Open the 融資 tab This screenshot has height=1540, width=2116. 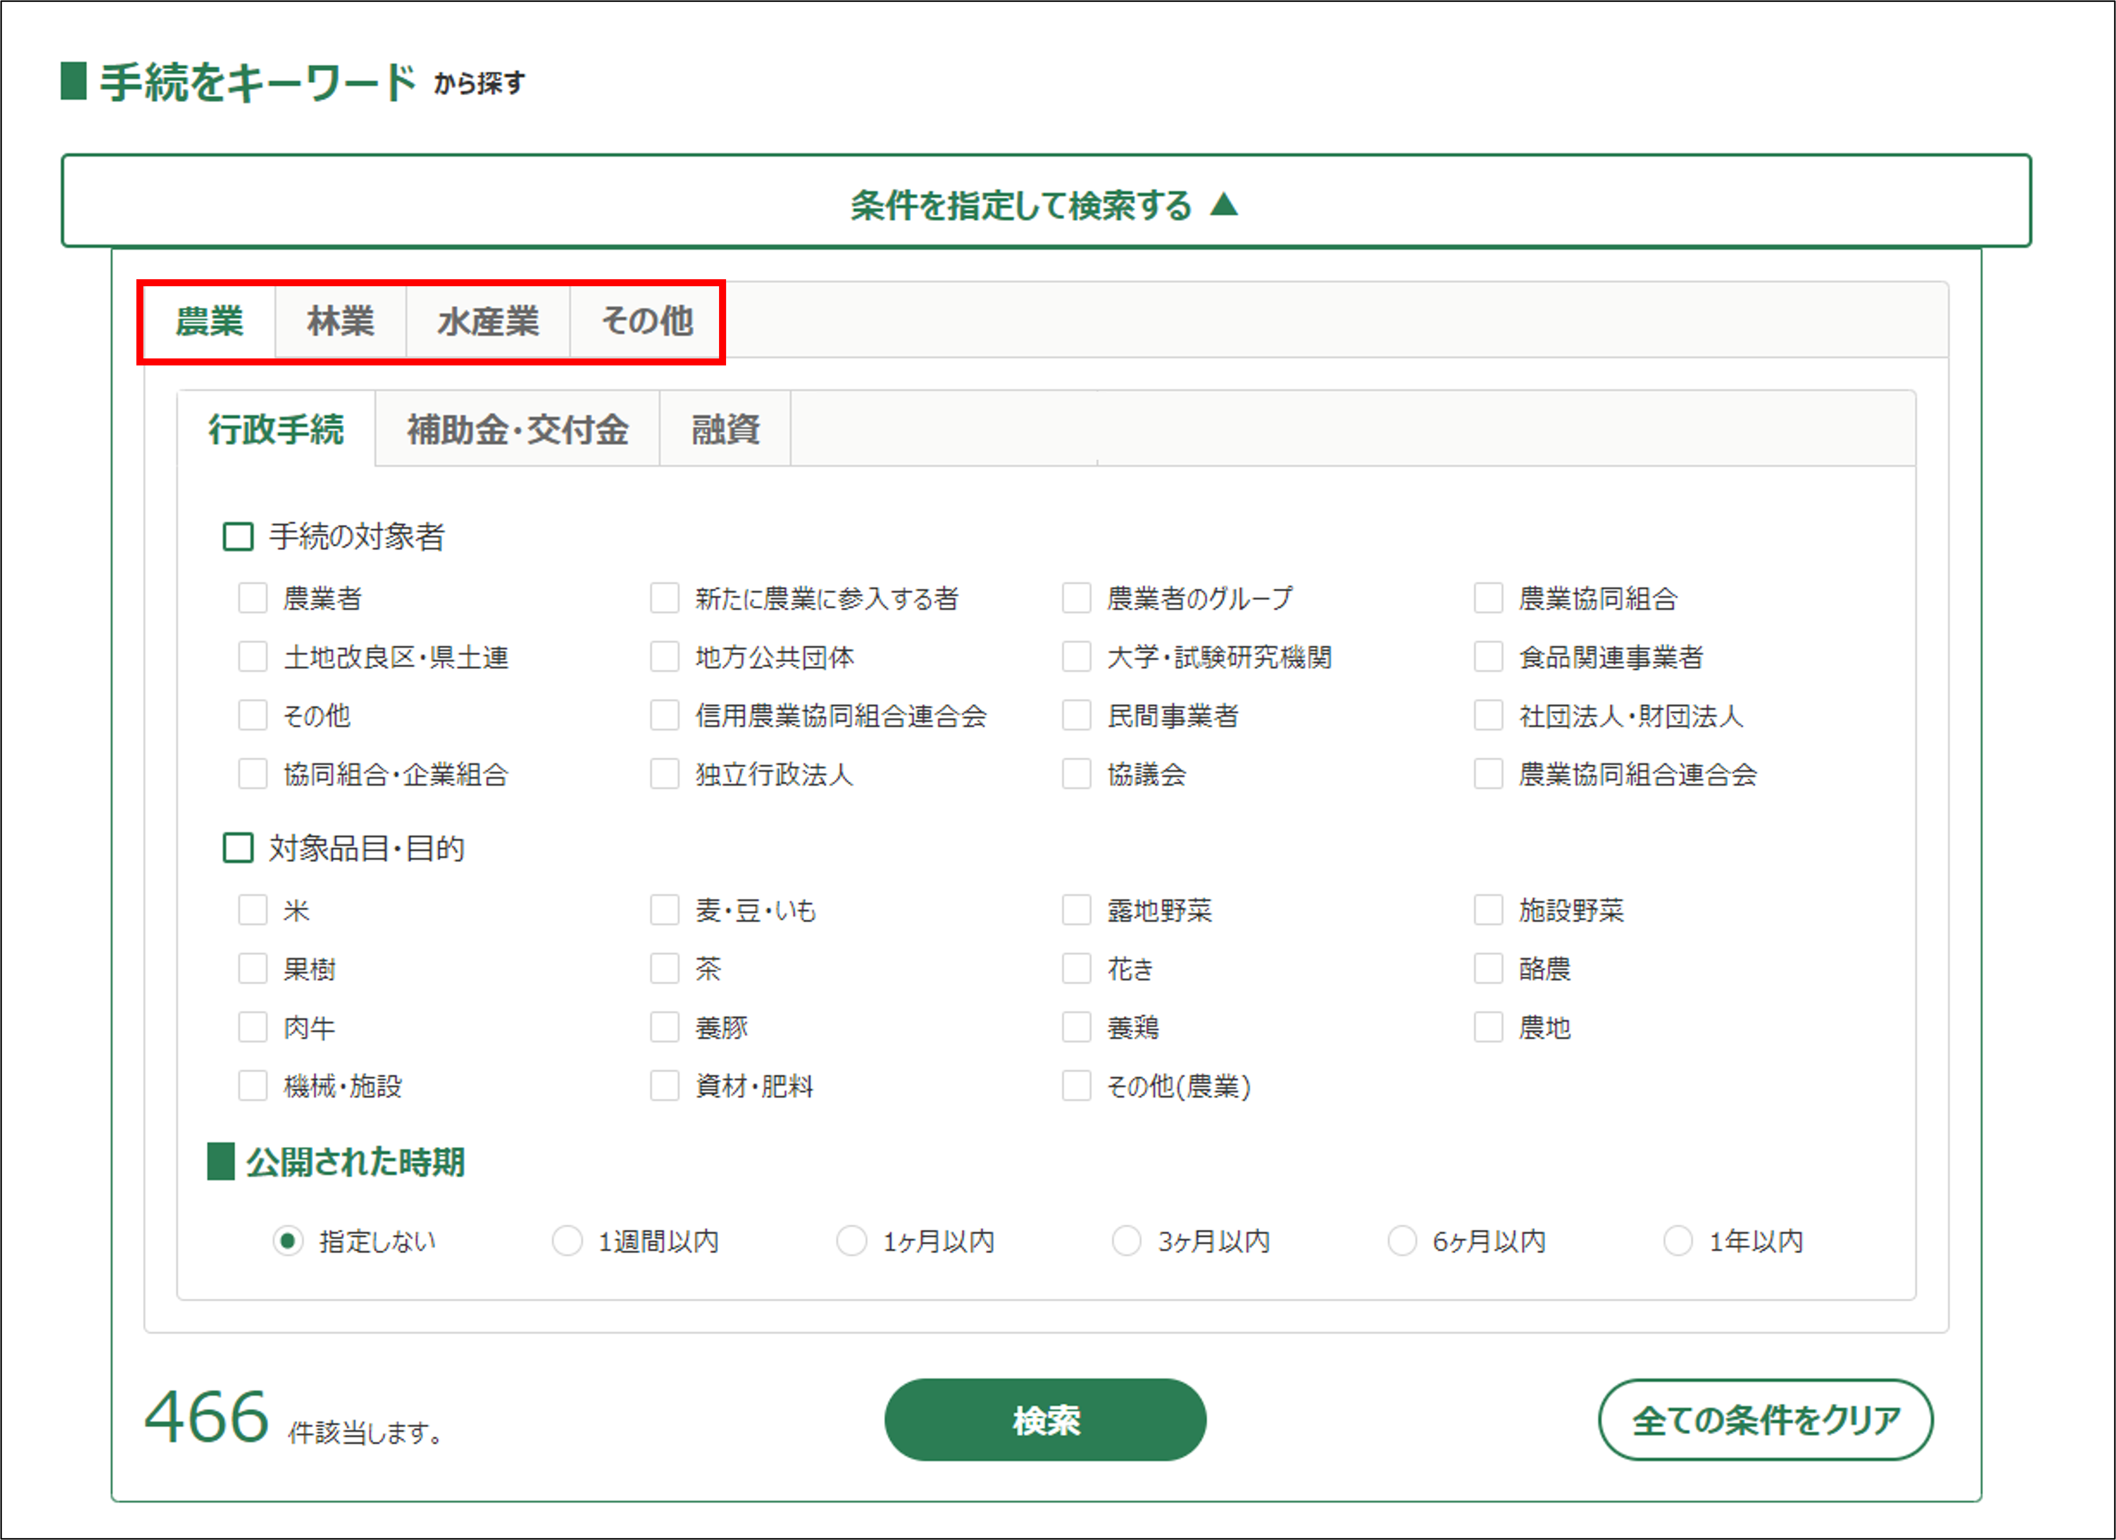[x=725, y=430]
